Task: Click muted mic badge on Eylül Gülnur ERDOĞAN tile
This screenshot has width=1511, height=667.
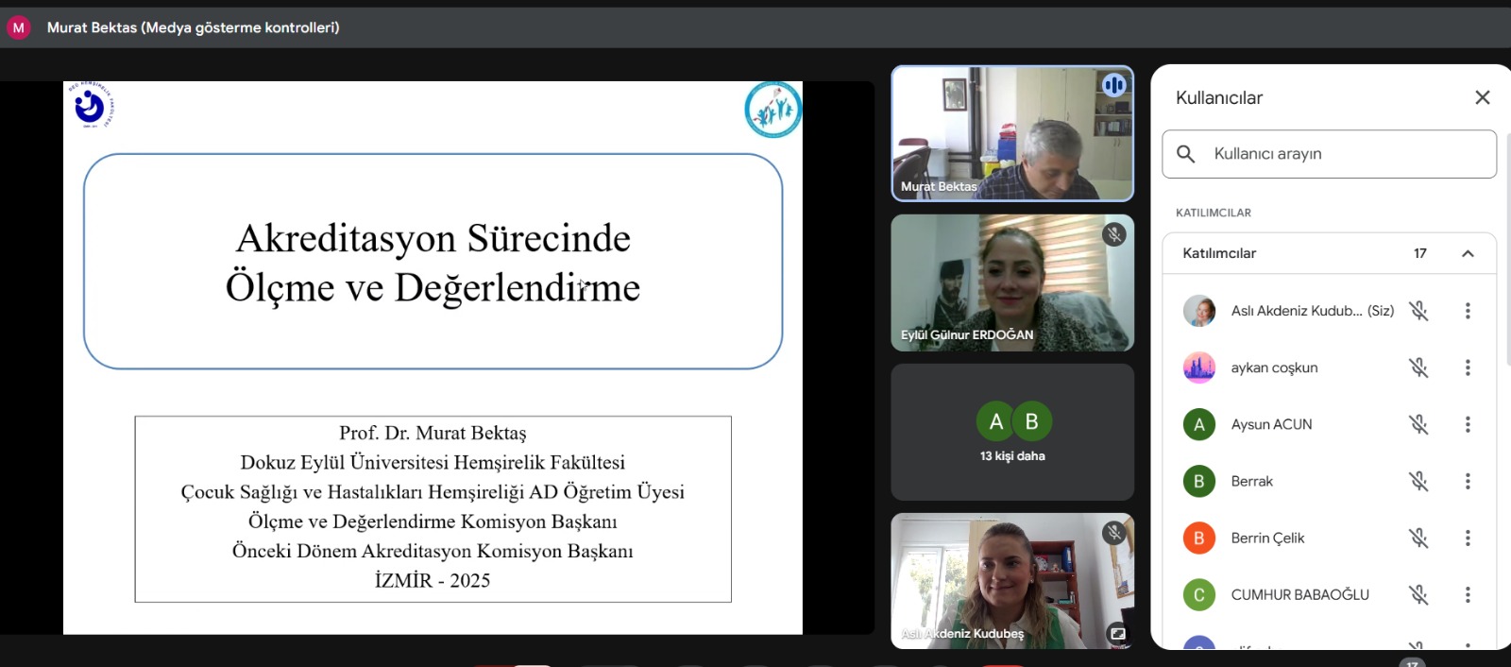Action: tap(1114, 234)
